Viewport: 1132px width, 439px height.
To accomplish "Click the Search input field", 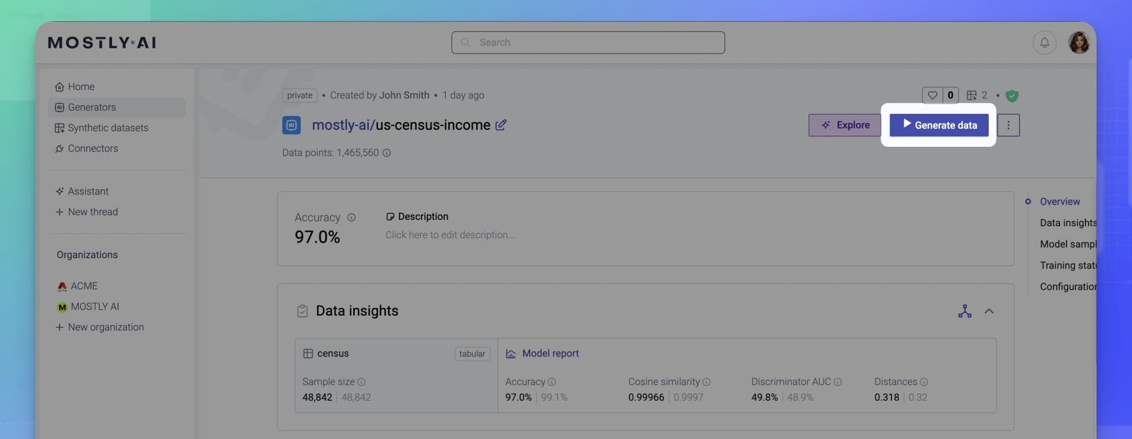I will [588, 42].
